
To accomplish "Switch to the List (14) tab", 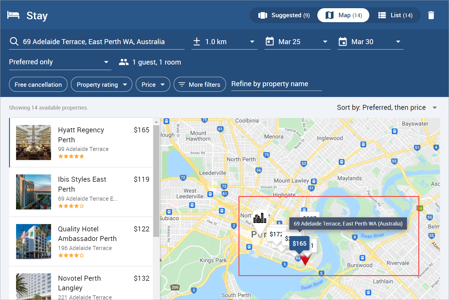I will (395, 15).
